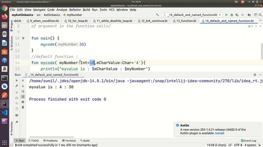Install the Kotlin plugin update link
The width and height of the screenshot is (263, 147).
click(219, 133)
